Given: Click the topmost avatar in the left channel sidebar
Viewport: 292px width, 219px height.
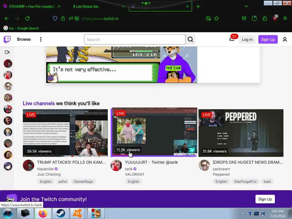Looking at the screenshot, I should pos(8,64).
